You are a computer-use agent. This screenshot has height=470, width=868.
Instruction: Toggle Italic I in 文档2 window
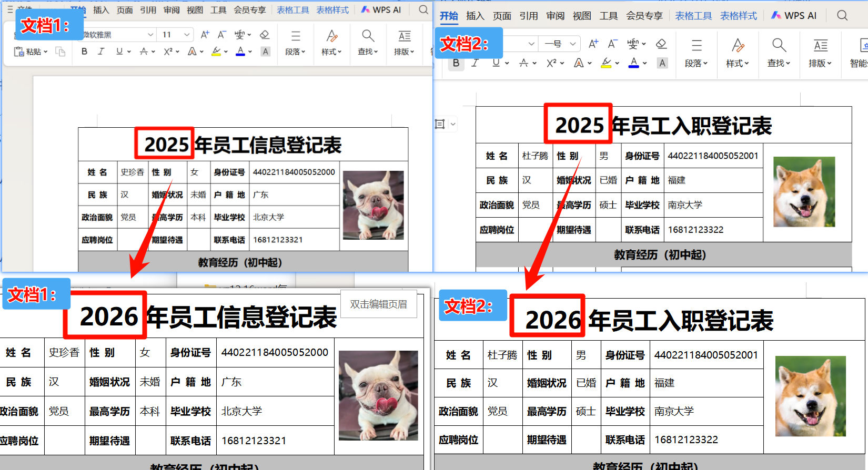click(475, 63)
